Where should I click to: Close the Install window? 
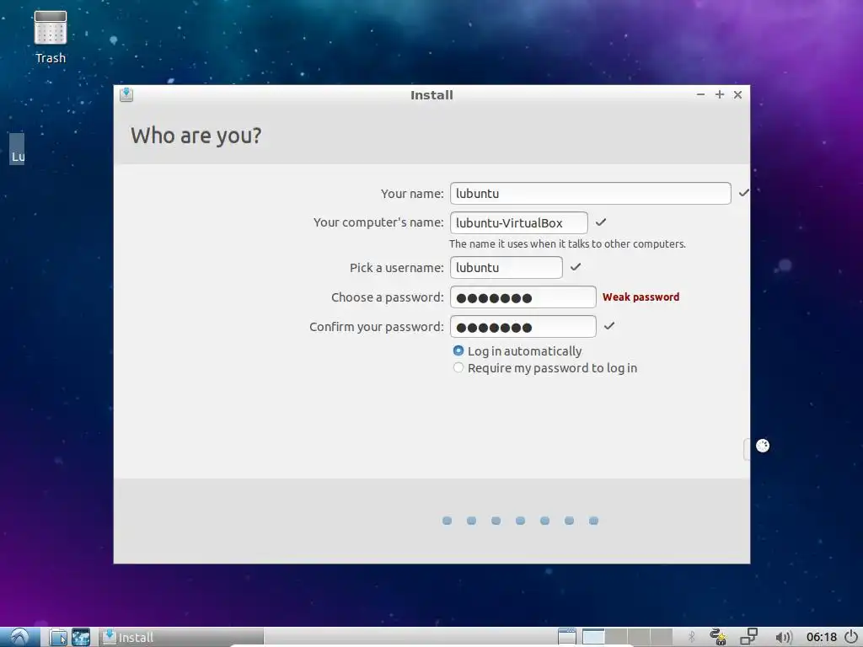point(737,94)
